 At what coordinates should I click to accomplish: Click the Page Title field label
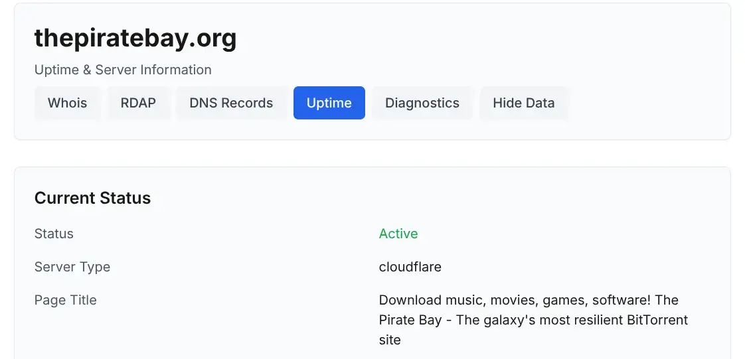point(66,300)
